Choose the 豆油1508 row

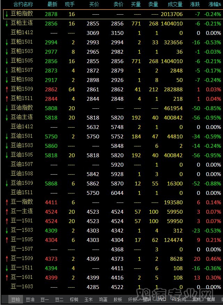pos(113,174)
